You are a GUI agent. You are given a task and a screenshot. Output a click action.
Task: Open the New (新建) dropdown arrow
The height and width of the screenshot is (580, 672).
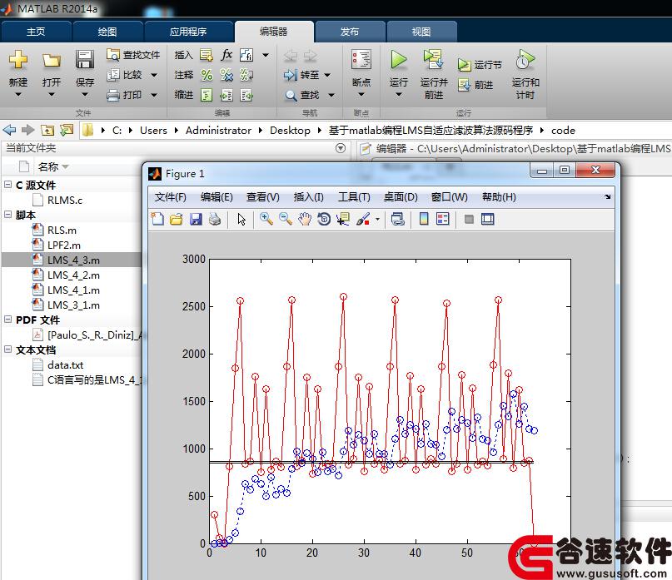tap(18, 95)
